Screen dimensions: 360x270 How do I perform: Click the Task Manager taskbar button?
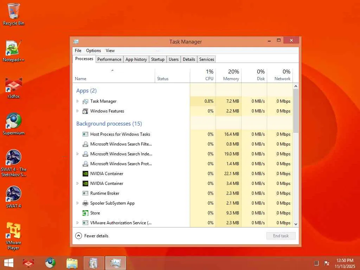click(x=115, y=263)
